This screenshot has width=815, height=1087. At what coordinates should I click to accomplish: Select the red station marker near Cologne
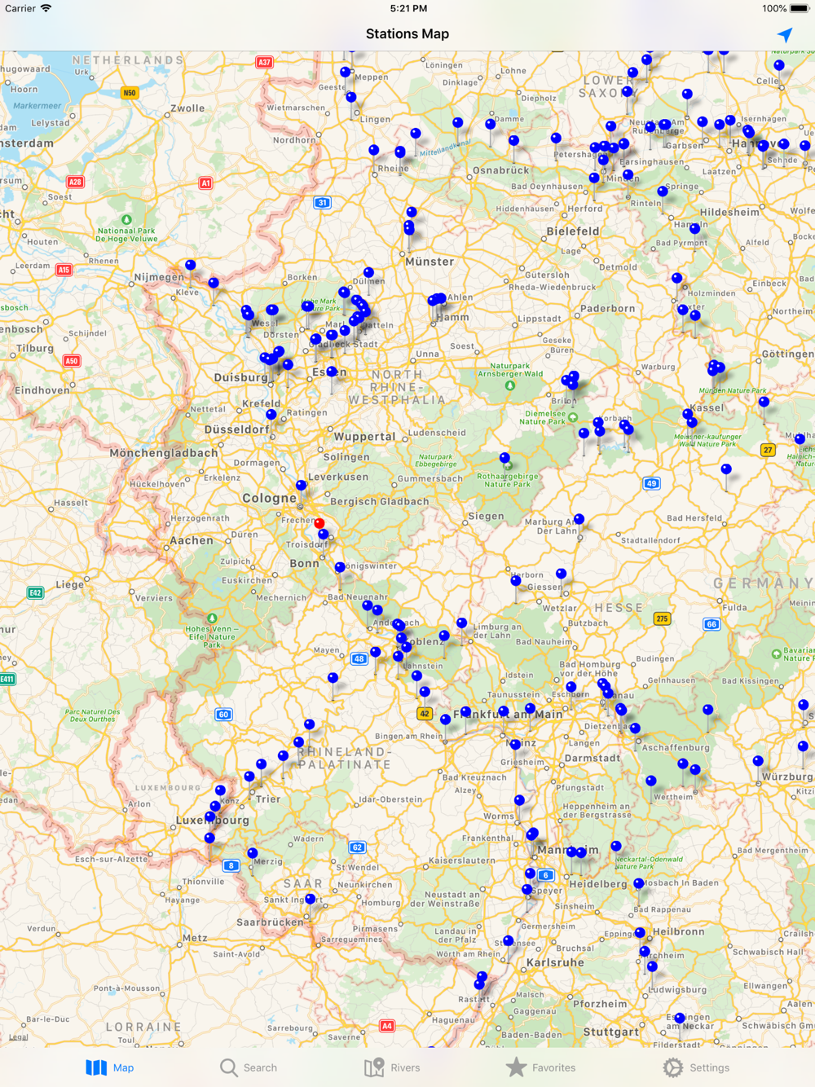coord(319,524)
